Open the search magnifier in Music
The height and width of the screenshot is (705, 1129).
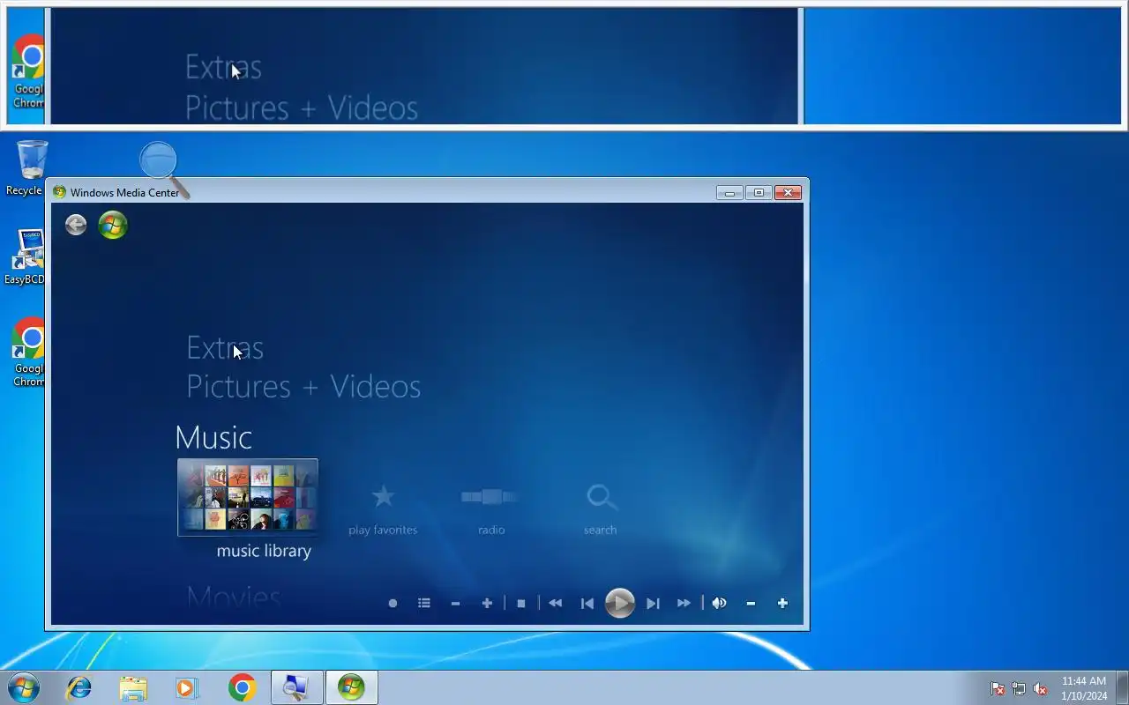point(602,497)
